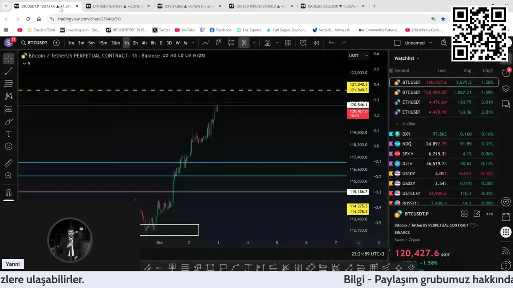
Task: Select the D daily timeframe
Action: 161,43
